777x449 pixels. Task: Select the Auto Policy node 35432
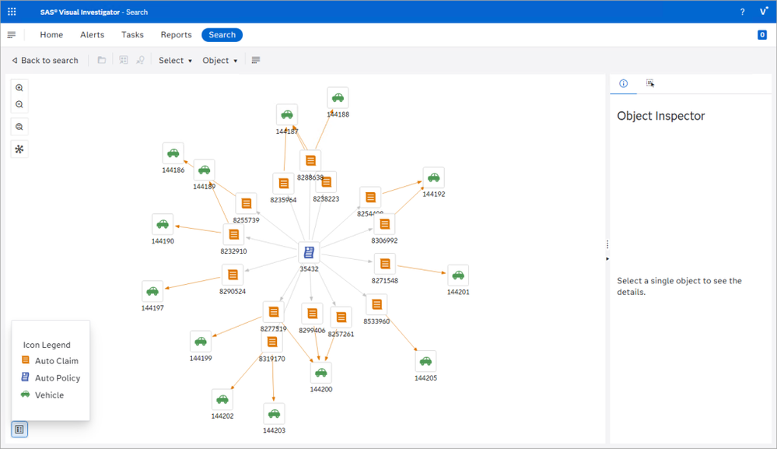coord(309,253)
